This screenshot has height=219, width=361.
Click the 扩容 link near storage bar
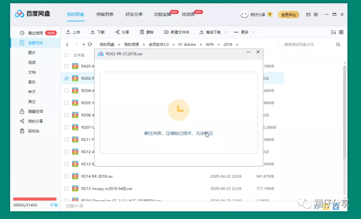coord(53,205)
